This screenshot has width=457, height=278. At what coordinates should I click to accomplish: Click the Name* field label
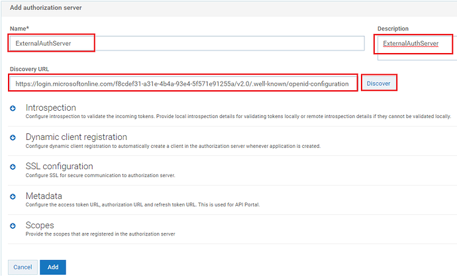[x=19, y=29]
